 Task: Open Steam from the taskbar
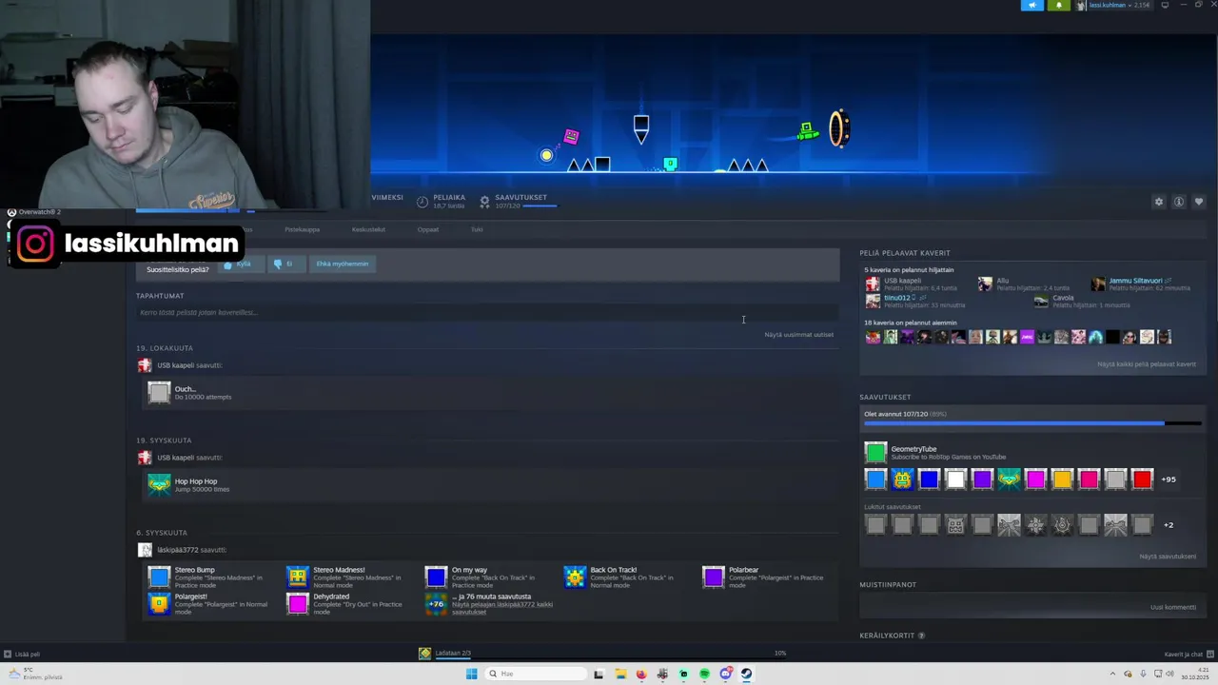(746, 674)
